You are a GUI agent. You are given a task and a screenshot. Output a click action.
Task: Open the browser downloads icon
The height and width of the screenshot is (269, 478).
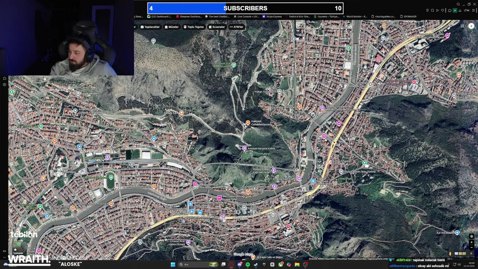click(x=460, y=10)
